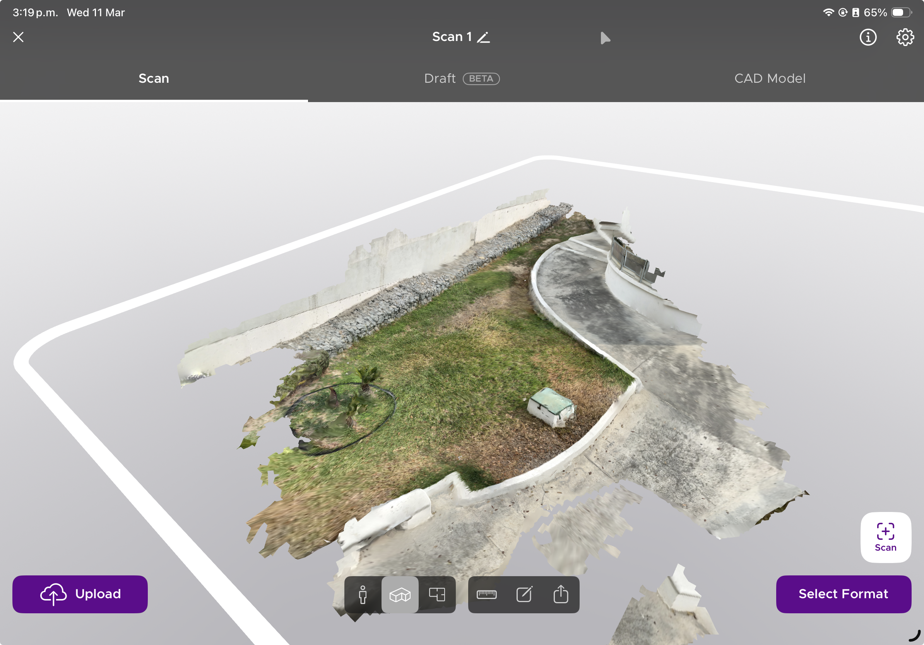Select the 3D dollhouse view mode
924x645 pixels.
coord(400,594)
